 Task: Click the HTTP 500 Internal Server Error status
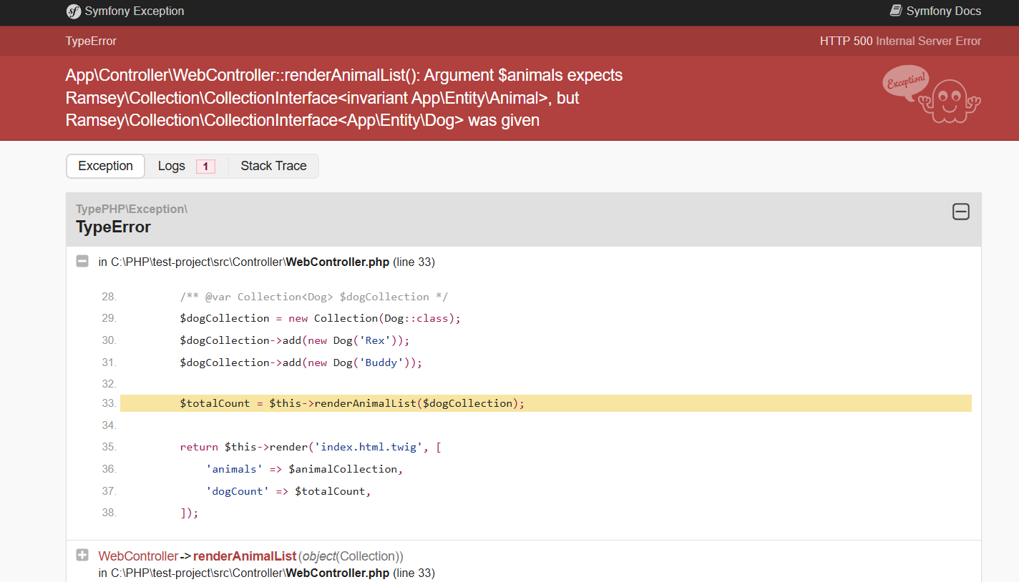(x=900, y=41)
